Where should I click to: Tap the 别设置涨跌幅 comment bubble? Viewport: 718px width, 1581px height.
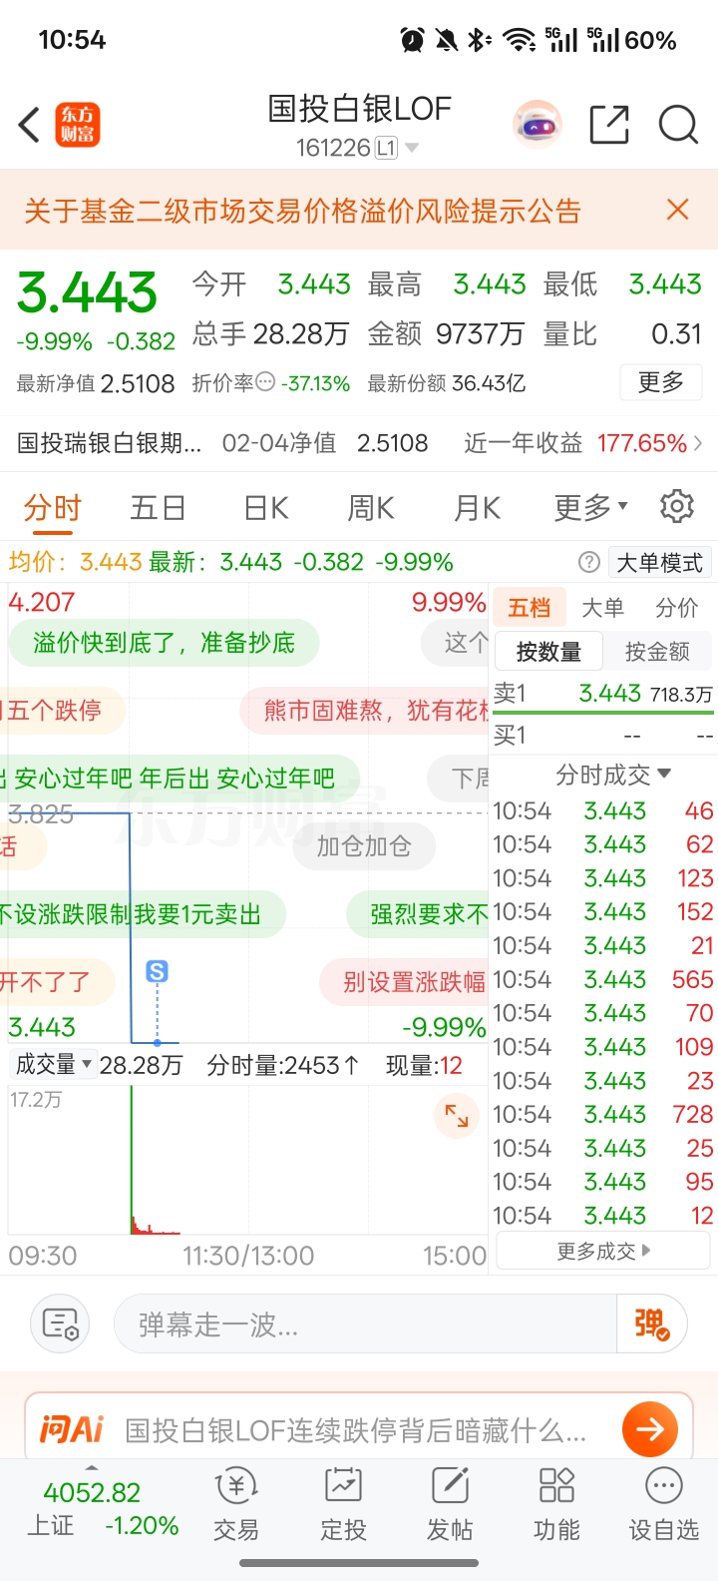pos(404,982)
